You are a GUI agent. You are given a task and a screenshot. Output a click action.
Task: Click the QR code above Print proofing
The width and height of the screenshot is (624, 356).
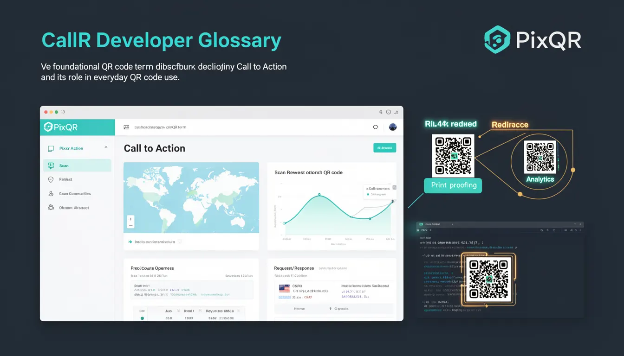click(x=453, y=156)
